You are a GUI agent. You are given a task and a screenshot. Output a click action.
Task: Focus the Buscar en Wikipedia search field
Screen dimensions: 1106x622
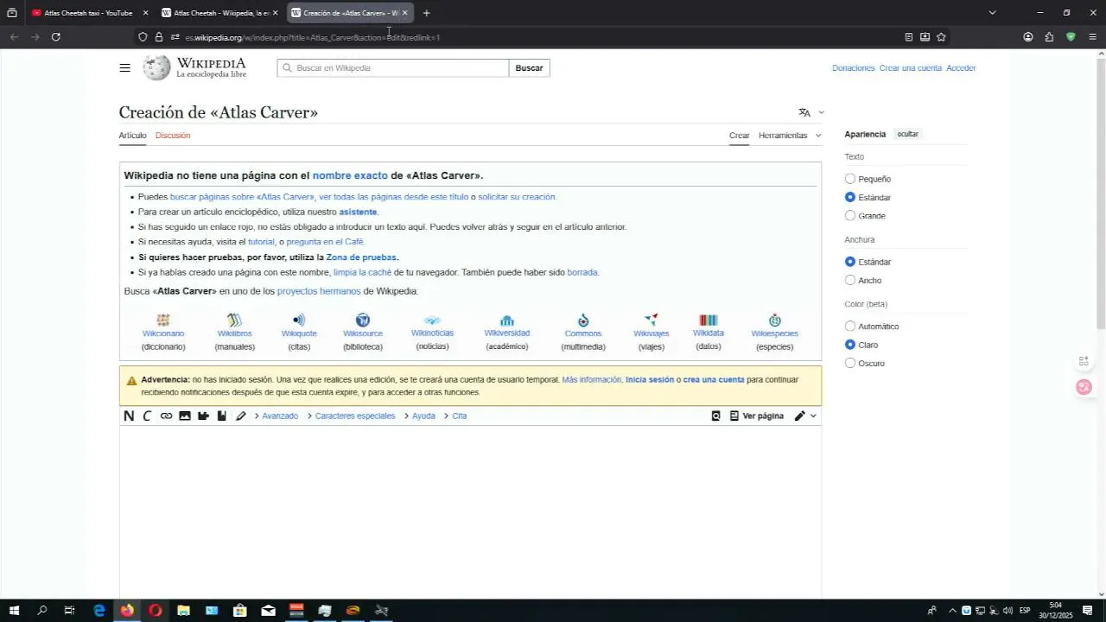coord(393,68)
